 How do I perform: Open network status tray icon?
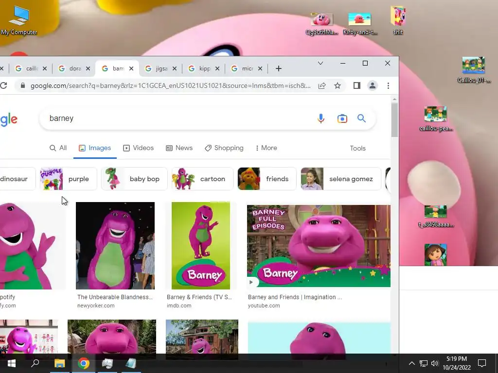[424, 363]
